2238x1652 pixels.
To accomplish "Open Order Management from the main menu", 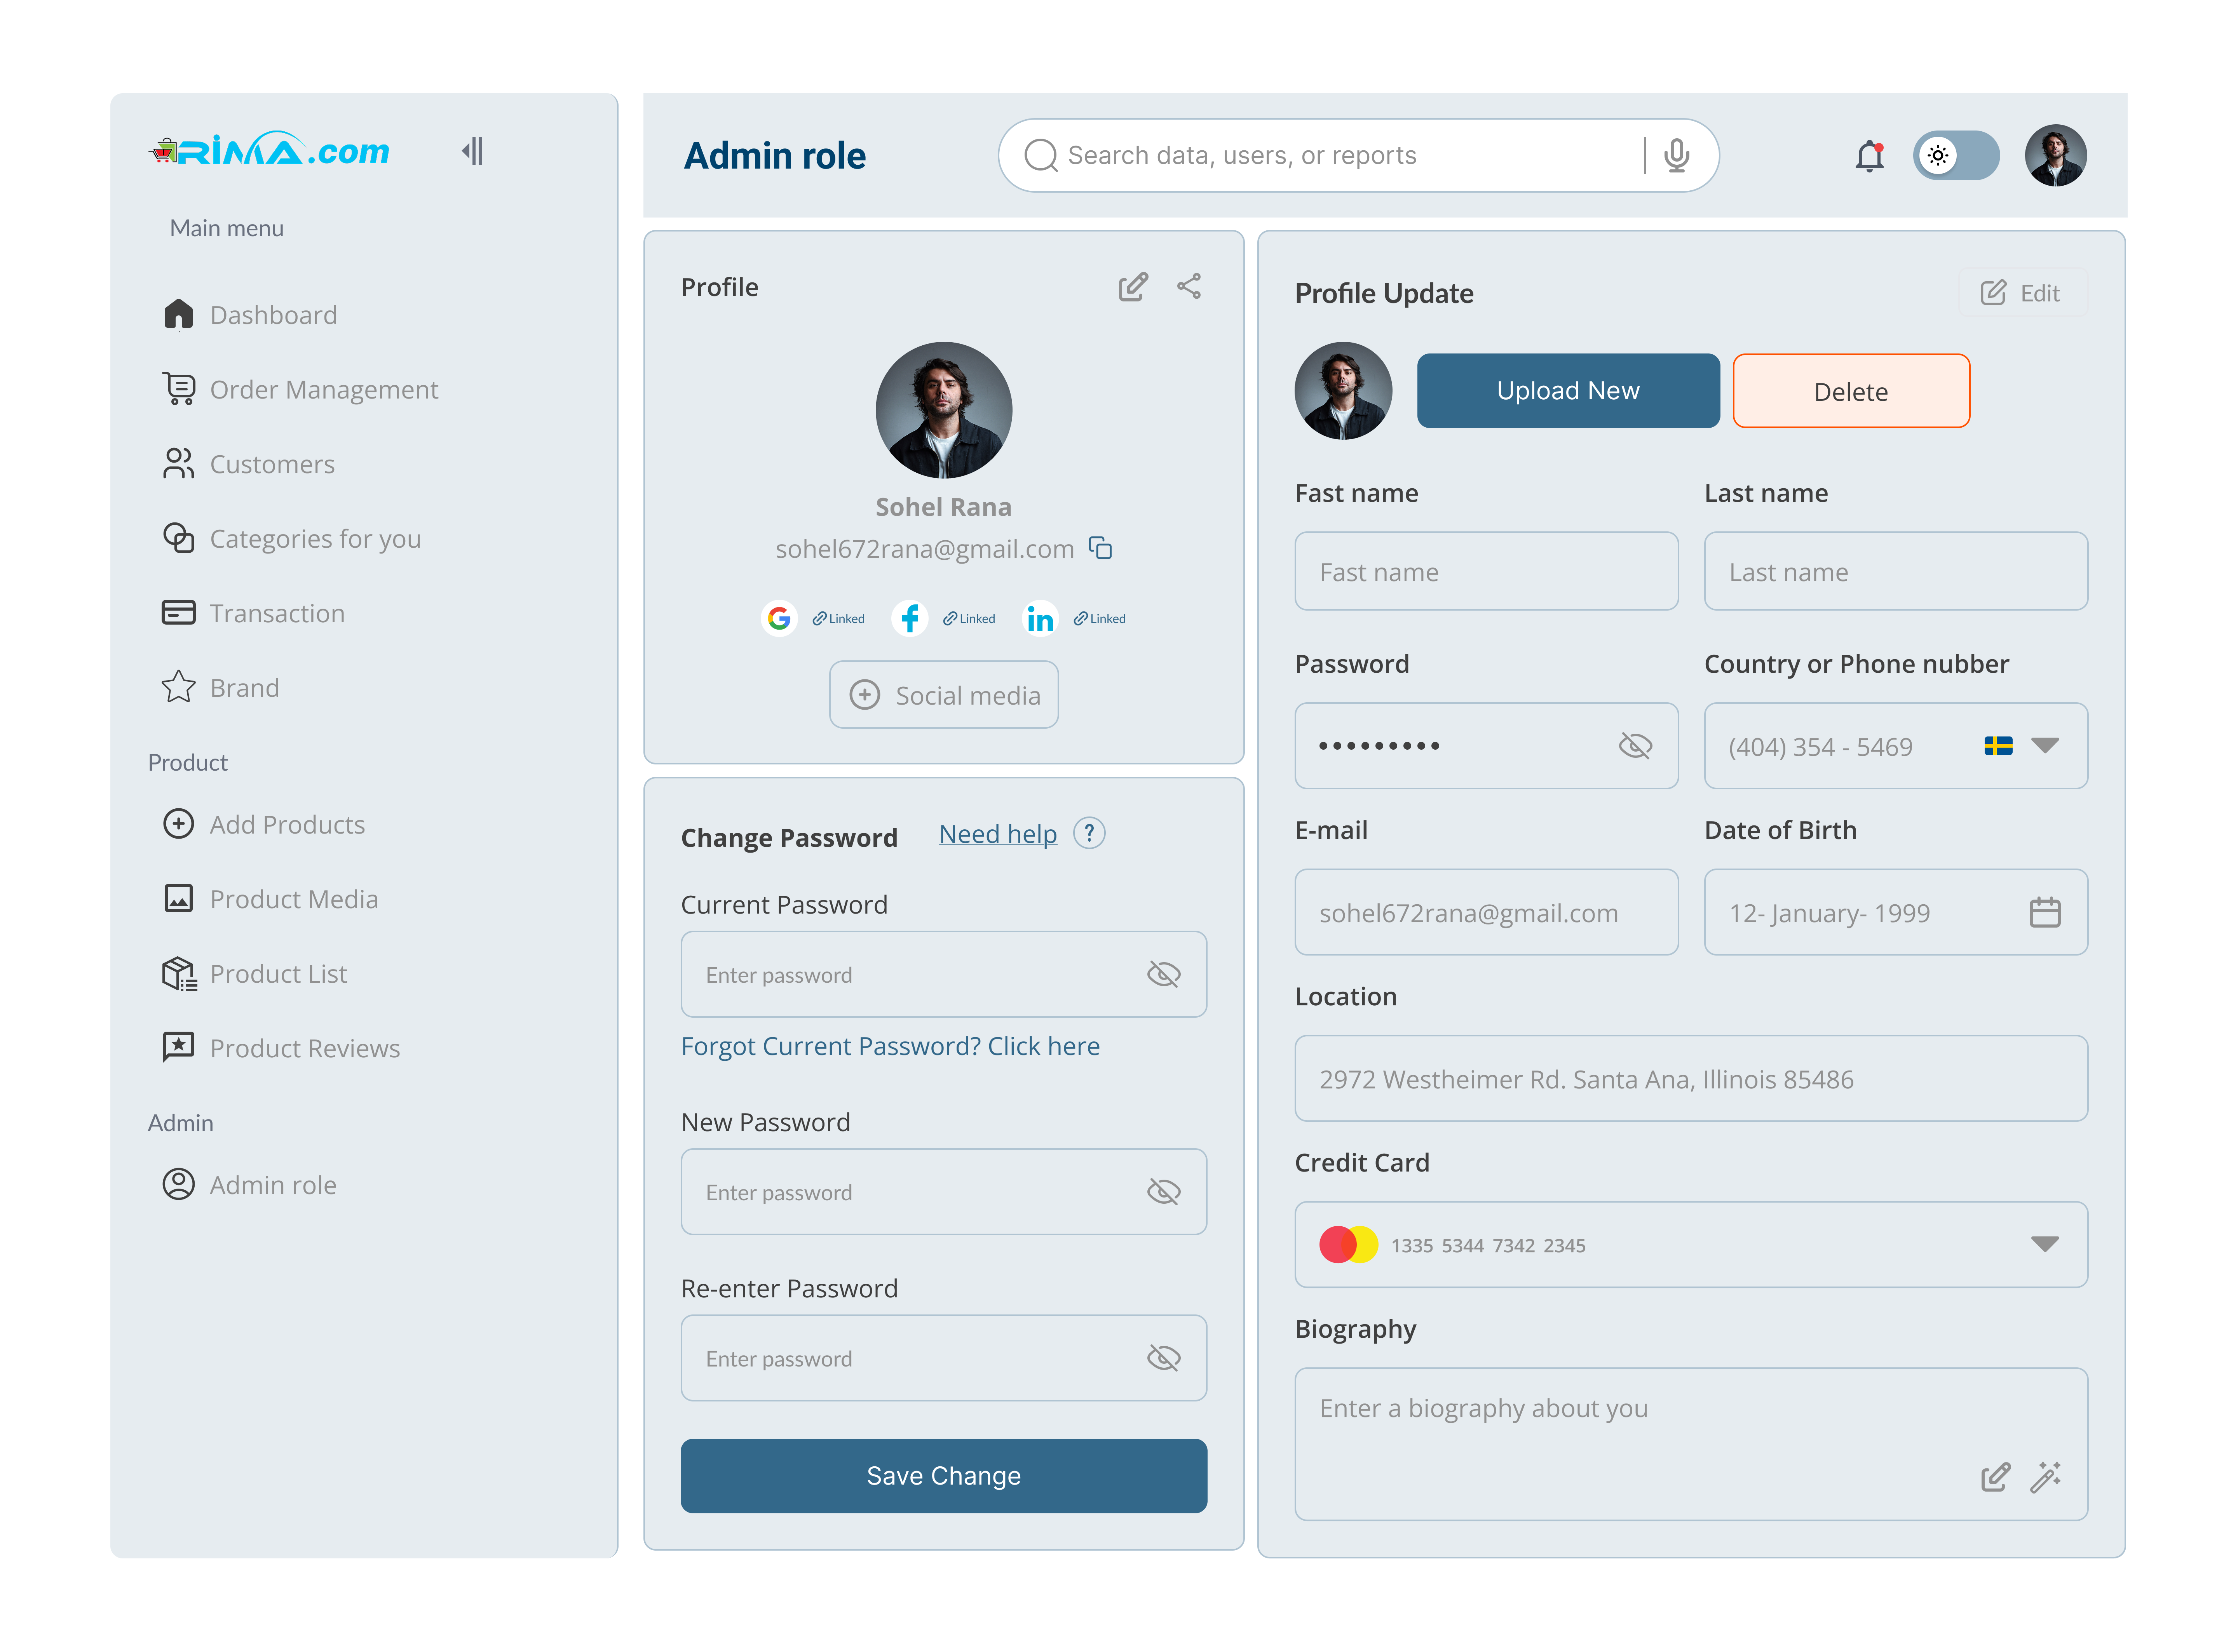I will [324, 389].
